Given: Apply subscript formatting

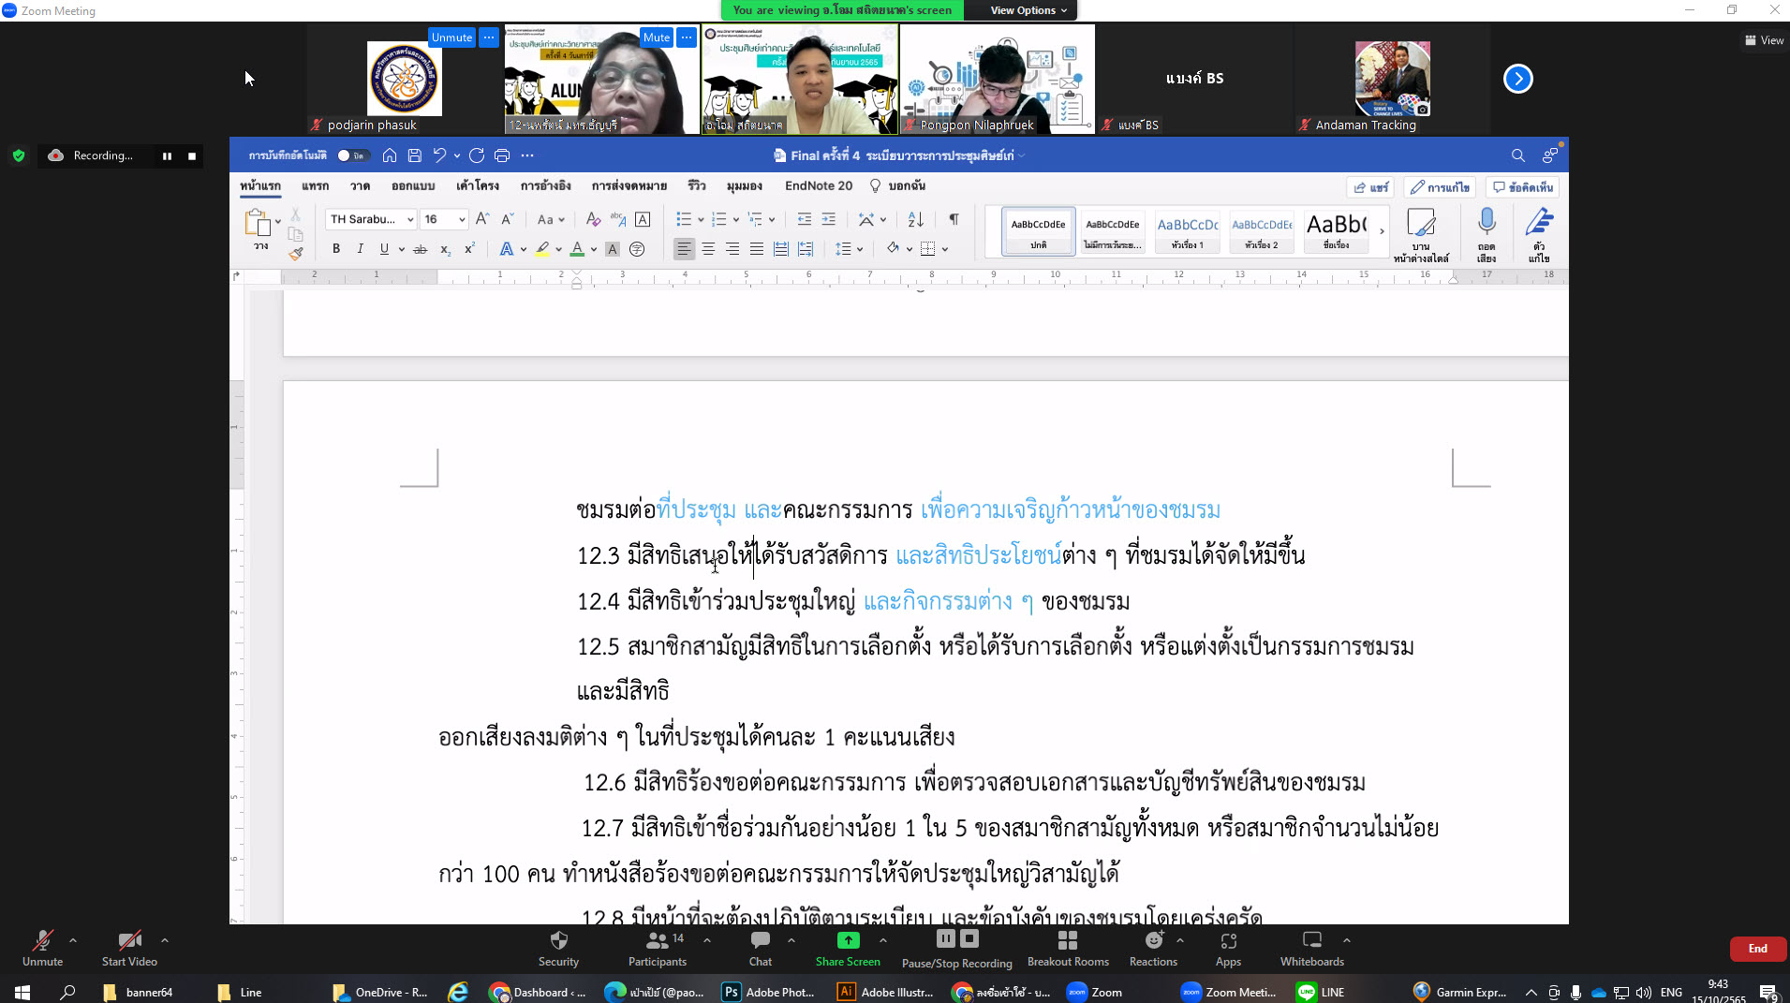Looking at the screenshot, I should click(x=445, y=249).
